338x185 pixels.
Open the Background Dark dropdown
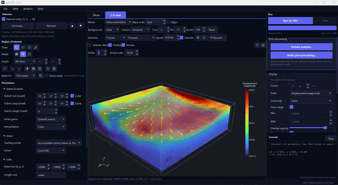pos(113,30)
